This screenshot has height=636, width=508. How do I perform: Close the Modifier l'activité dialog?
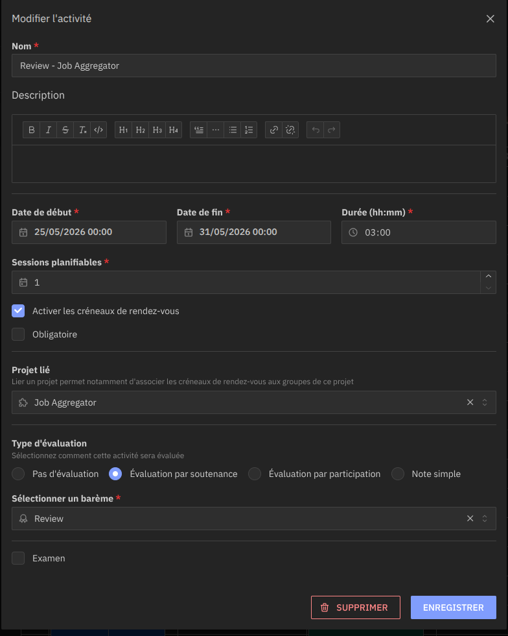pos(490,19)
